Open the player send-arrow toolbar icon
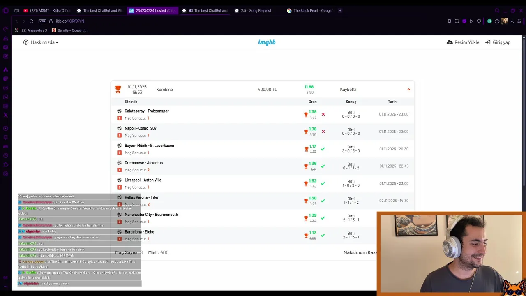The height and width of the screenshot is (296, 526). (x=471, y=21)
